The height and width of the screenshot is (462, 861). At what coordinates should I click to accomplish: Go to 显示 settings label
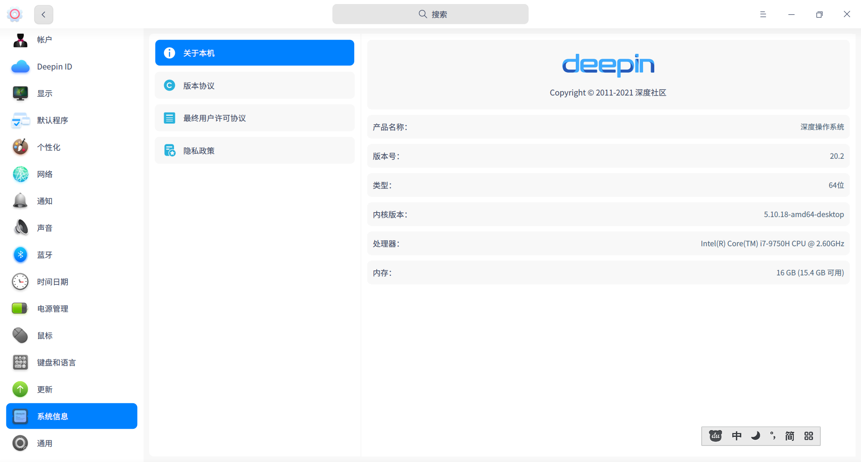pyautogui.click(x=44, y=93)
